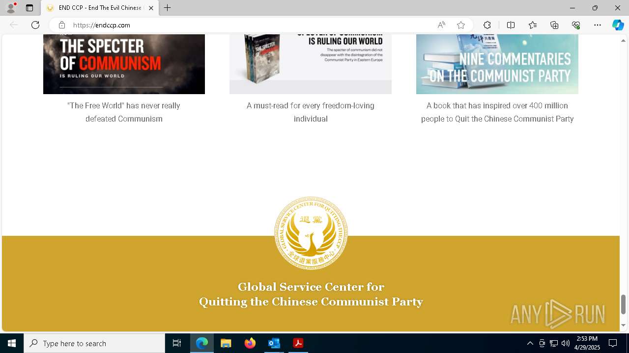Viewport: 629px width, 353px height.
Task: Open the tab actions menu icon
Action: point(29,8)
